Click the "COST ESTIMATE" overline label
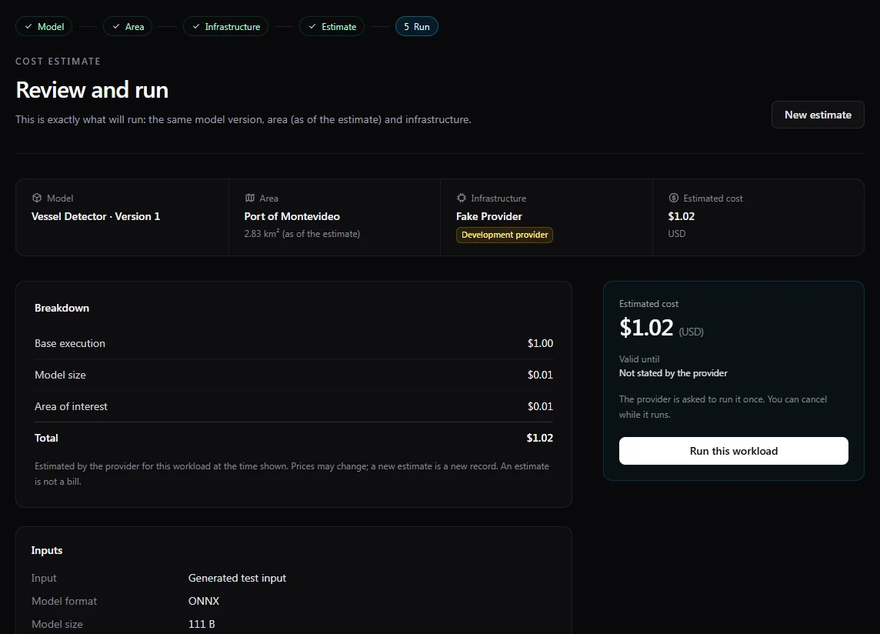Viewport: 880px width, 634px height. (x=58, y=62)
